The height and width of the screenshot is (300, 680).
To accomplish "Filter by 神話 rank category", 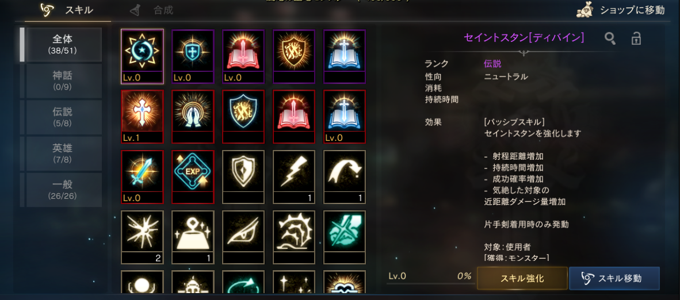I will [63, 80].
